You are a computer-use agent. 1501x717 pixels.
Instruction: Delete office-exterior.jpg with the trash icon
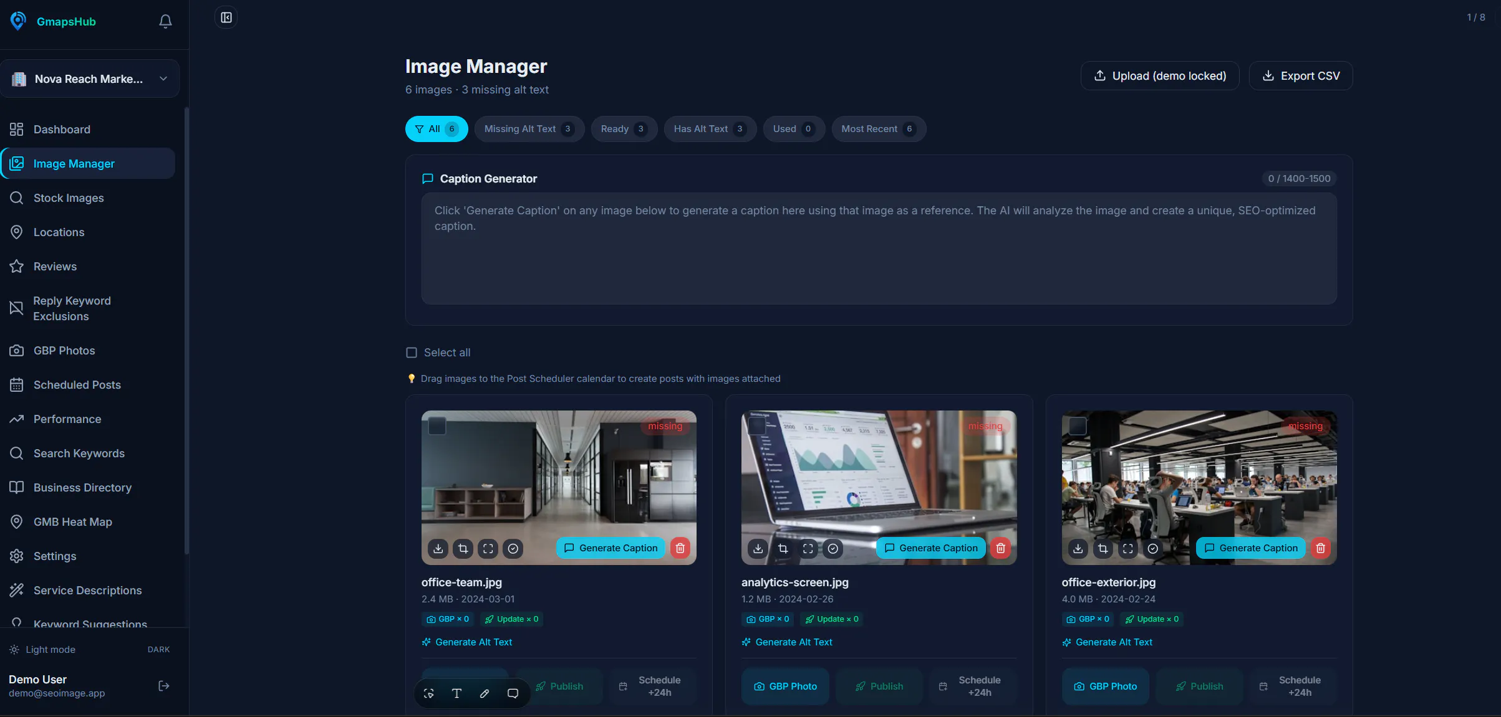pyautogui.click(x=1321, y=548)
